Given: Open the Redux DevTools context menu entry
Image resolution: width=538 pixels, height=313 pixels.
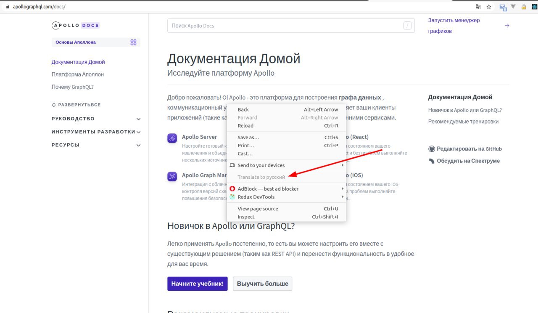Looking at the screenshot, I should [286, 197].
